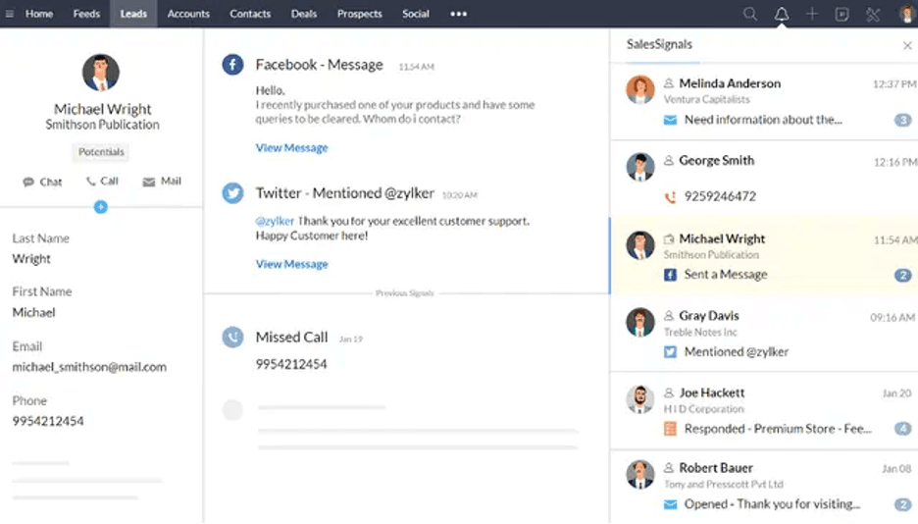Click the badge count 2 on Robert Bauer
The image size is (918, 524).
click(902, 504)
